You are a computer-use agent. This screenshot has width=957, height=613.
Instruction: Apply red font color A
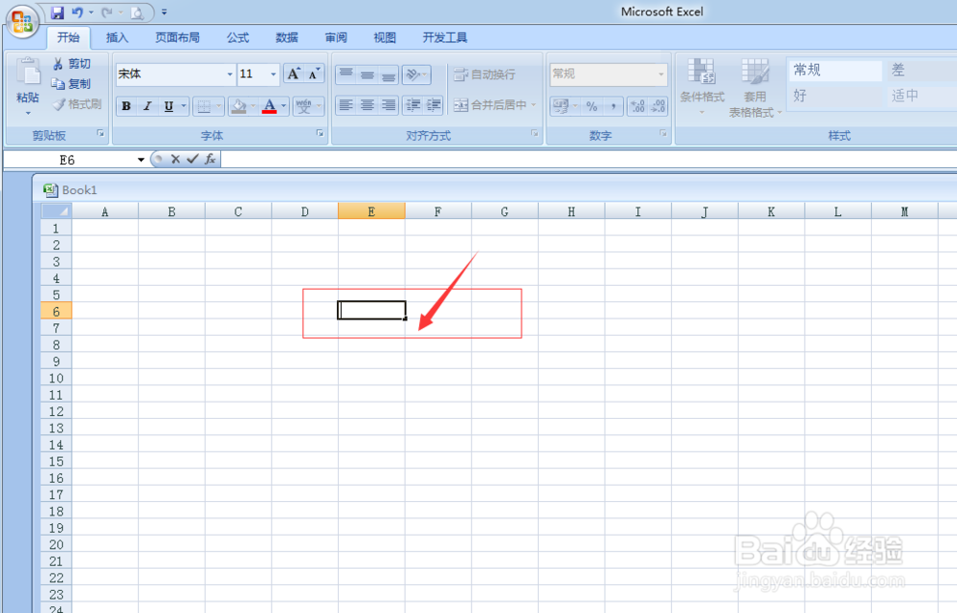click(269, 106)
